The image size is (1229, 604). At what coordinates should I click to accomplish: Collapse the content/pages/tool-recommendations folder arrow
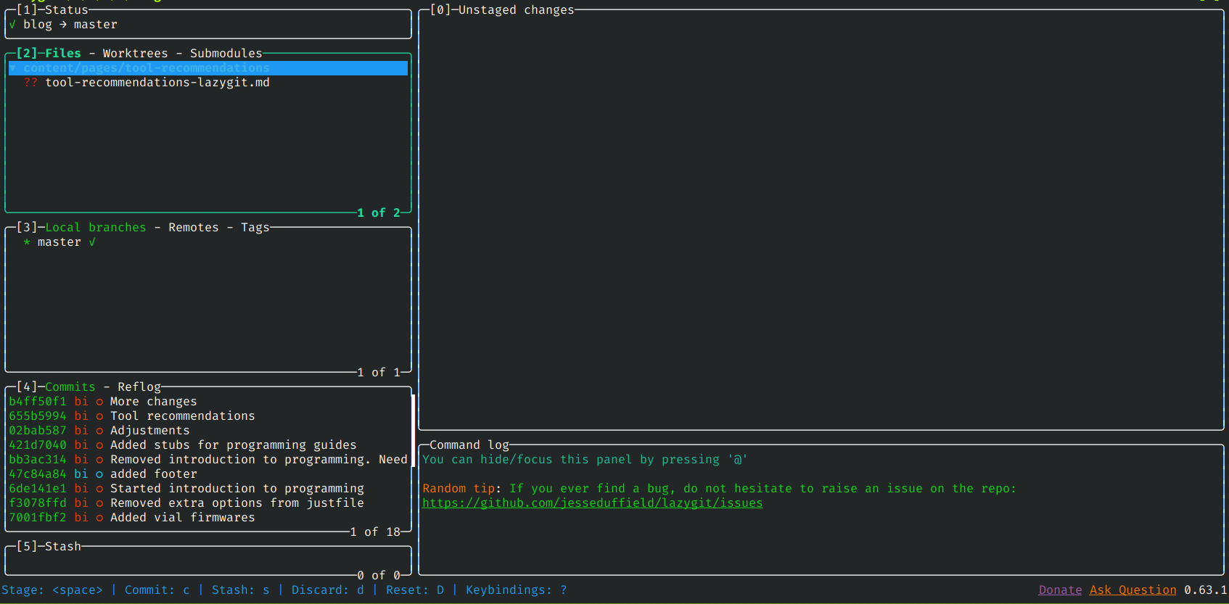(13, 68)
